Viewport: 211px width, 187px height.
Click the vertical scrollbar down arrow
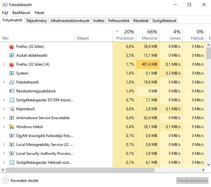[x=208, y=164]
